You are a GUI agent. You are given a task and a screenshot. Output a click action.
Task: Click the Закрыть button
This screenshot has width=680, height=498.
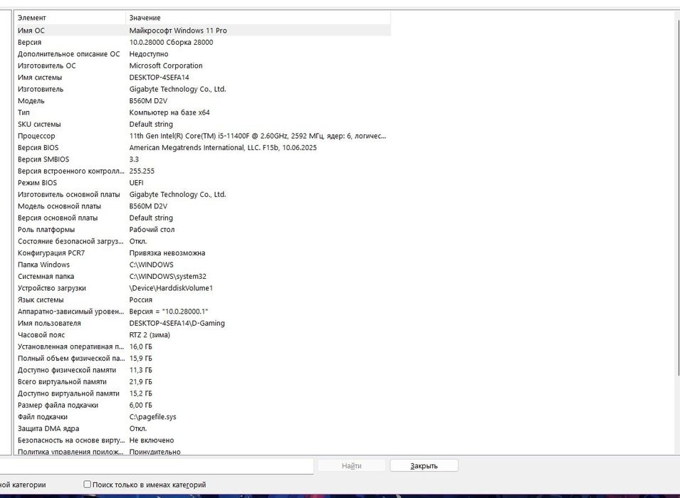424,465
